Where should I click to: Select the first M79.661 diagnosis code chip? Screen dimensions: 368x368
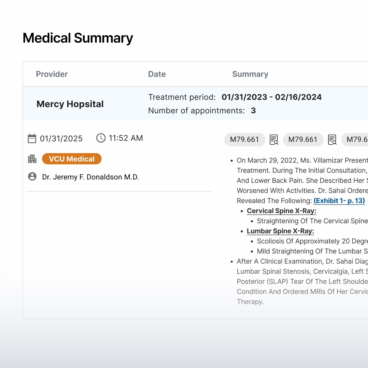[245, 140]
